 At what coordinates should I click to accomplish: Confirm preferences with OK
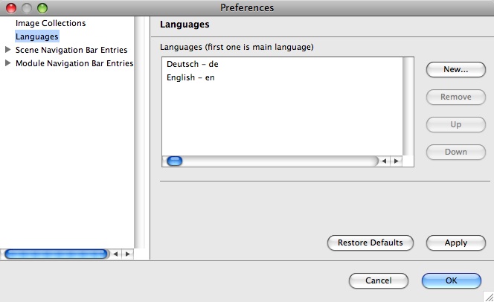(452, 280)
